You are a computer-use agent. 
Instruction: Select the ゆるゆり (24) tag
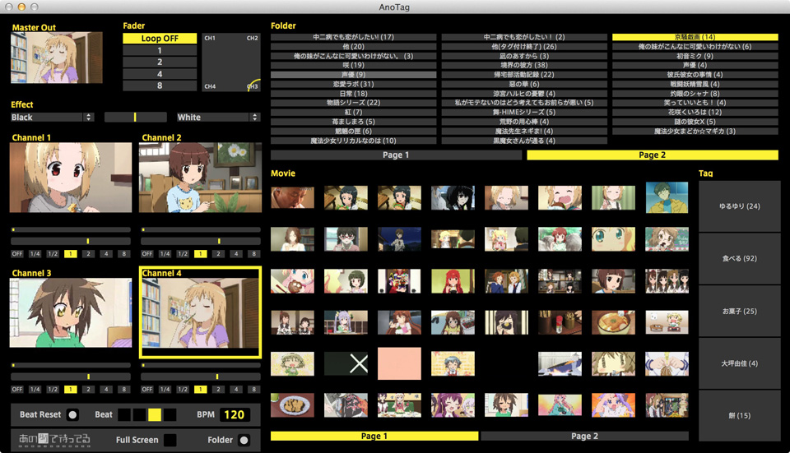[x=739, y=206]
